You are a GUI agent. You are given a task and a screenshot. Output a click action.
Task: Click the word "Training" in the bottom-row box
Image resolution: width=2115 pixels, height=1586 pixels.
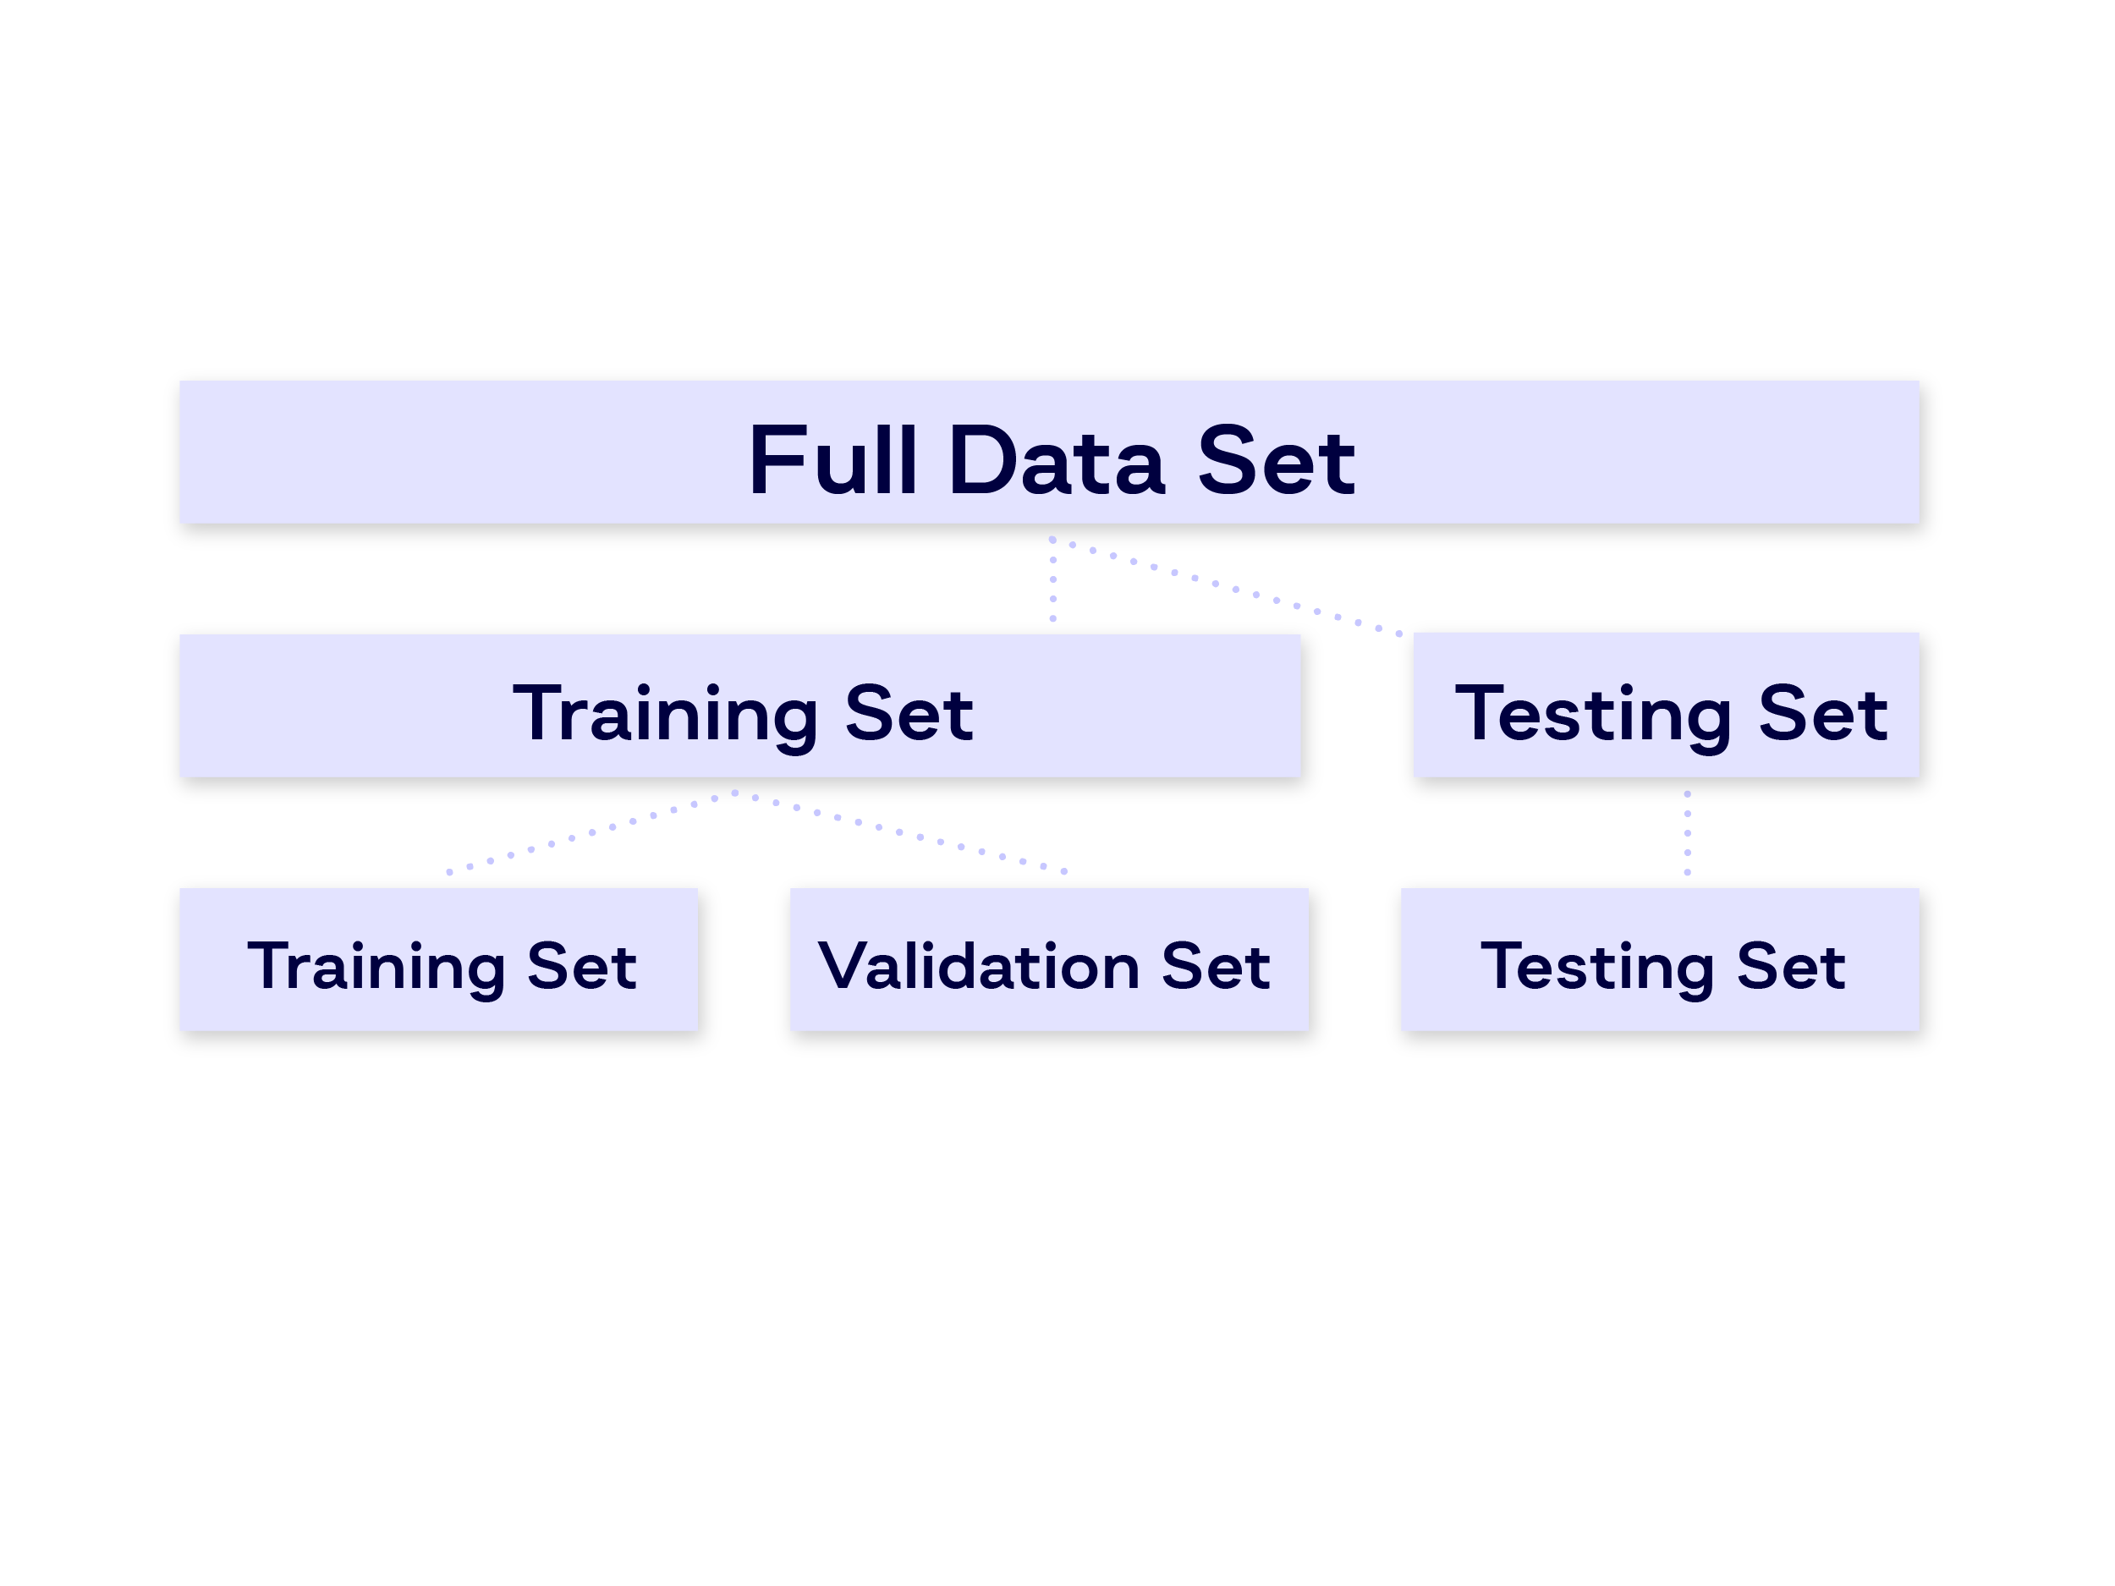pos(376,969)
